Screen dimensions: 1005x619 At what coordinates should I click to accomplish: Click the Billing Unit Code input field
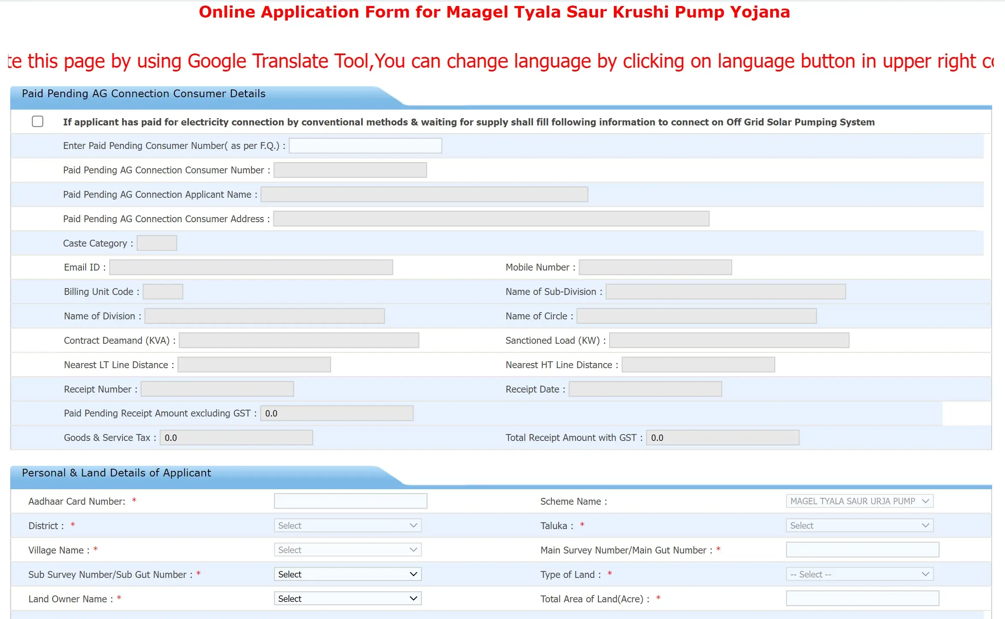coord(162,291)
